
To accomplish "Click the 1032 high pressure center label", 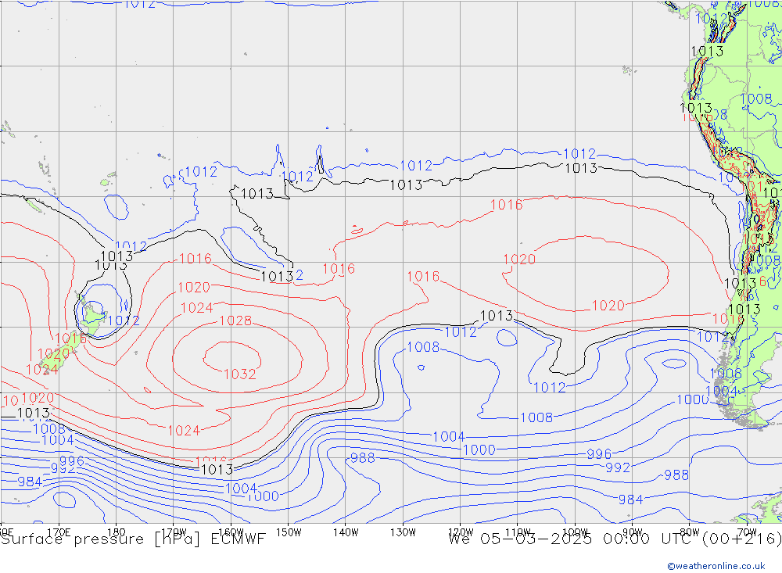I will coord(240,374).
